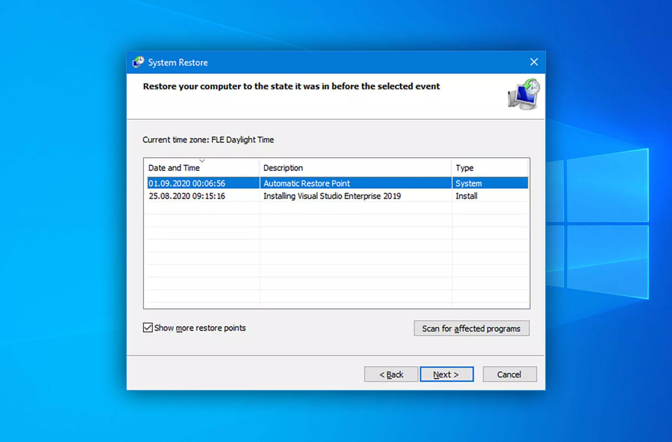Screen dimensions: 672x442
Task: Click Automatic Restore Point description cell
Action: tap(307, 183)
